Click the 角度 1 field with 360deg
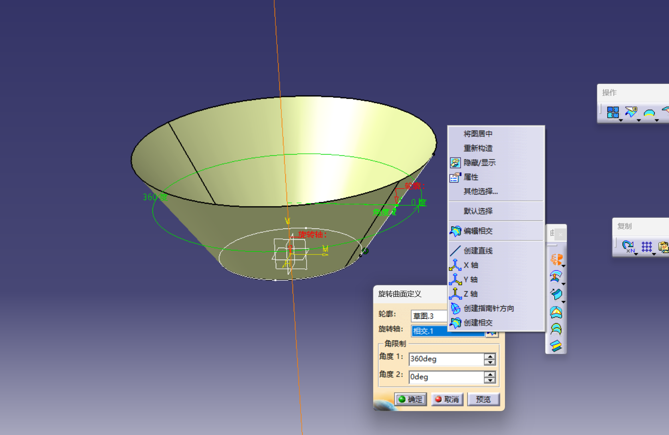The height and width of the screenshot is (435, 669). (446, 359)
